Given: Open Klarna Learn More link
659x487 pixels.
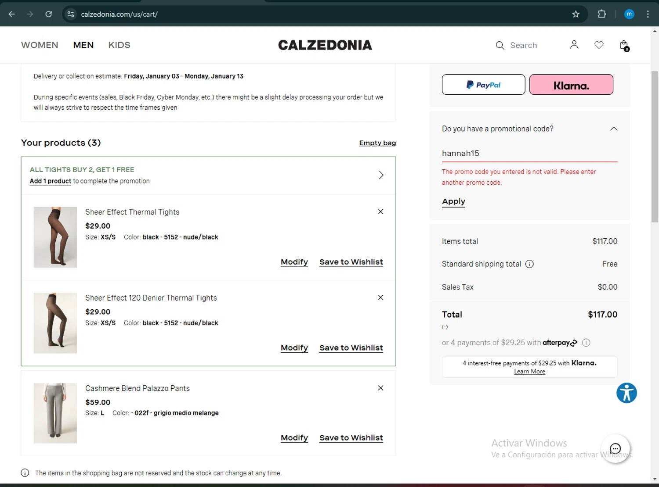Looking at the screenshot, I should coord(529,372).
